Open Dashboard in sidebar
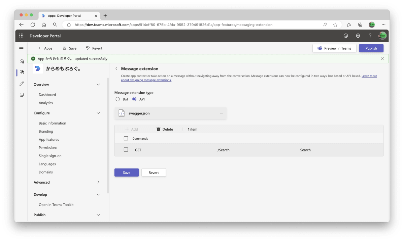Image resolution: width=404 pixels, height=241 pixels. [47, 95]
